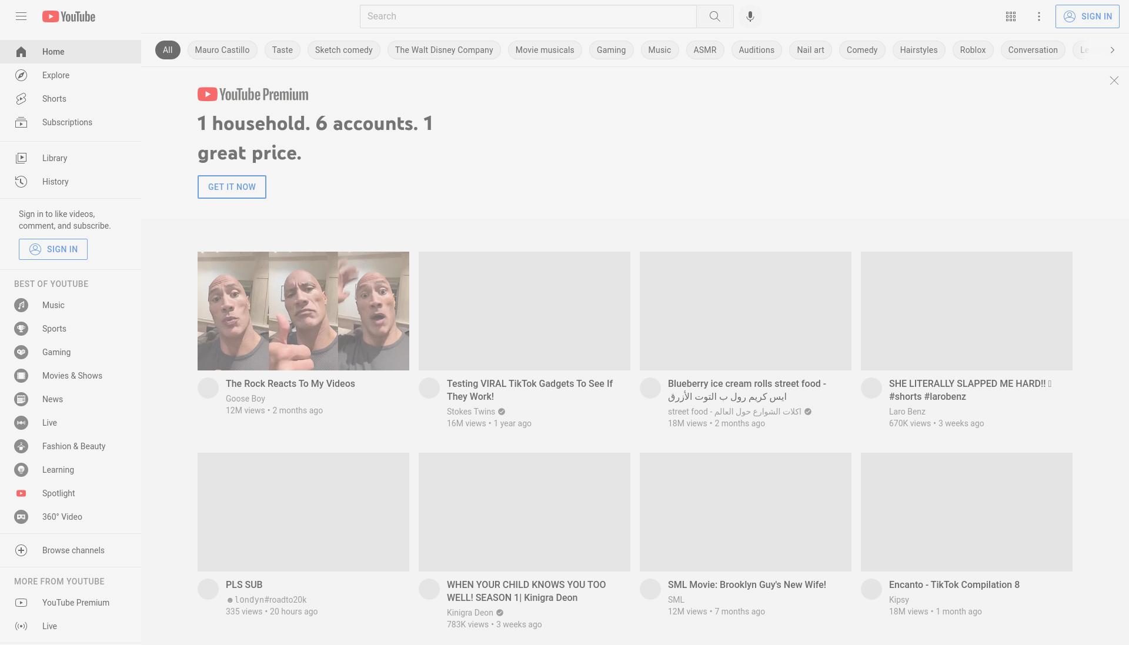Open Stokes Twins channel link
Viewport: 1129px width, 645px height.
[471, 412]
